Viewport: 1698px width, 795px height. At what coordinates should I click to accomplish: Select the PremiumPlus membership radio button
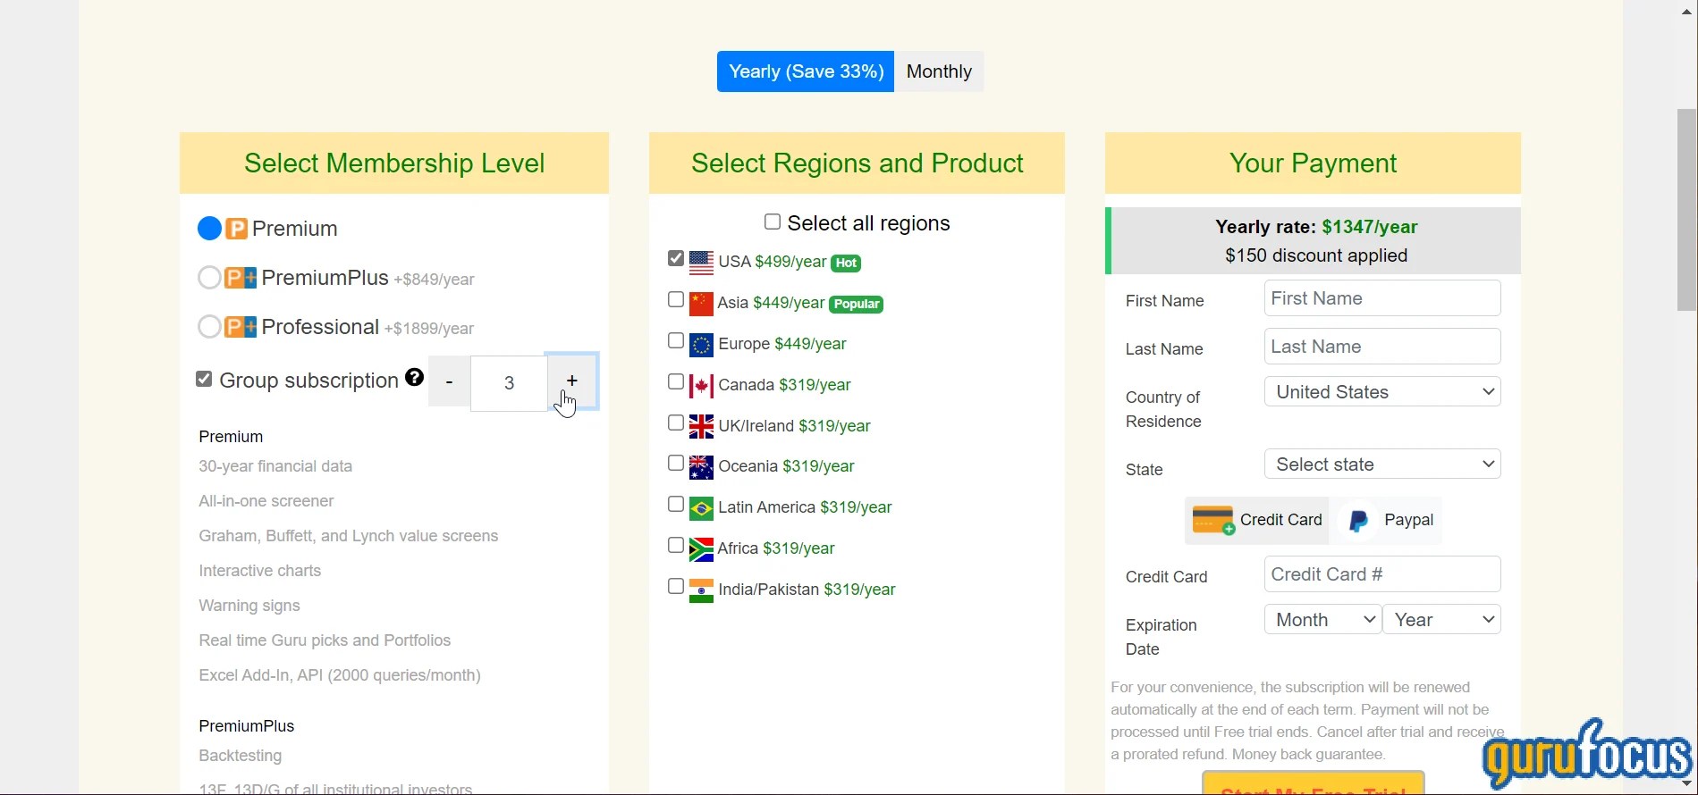tap(209, 278)
